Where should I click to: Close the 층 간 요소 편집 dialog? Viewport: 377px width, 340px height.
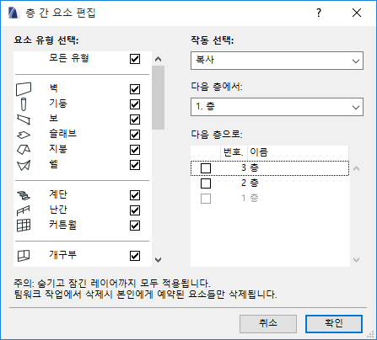357,13
